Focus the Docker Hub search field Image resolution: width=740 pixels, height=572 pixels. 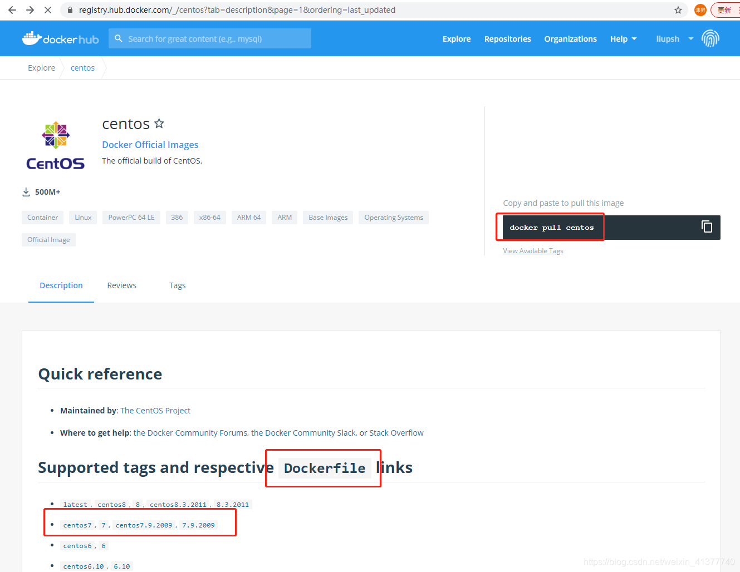210,38
